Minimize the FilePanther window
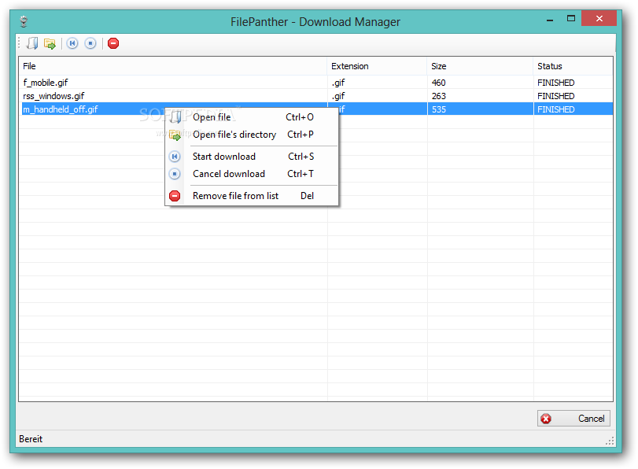The width and height of the screenshot is (638, 469). coord(550,19)
